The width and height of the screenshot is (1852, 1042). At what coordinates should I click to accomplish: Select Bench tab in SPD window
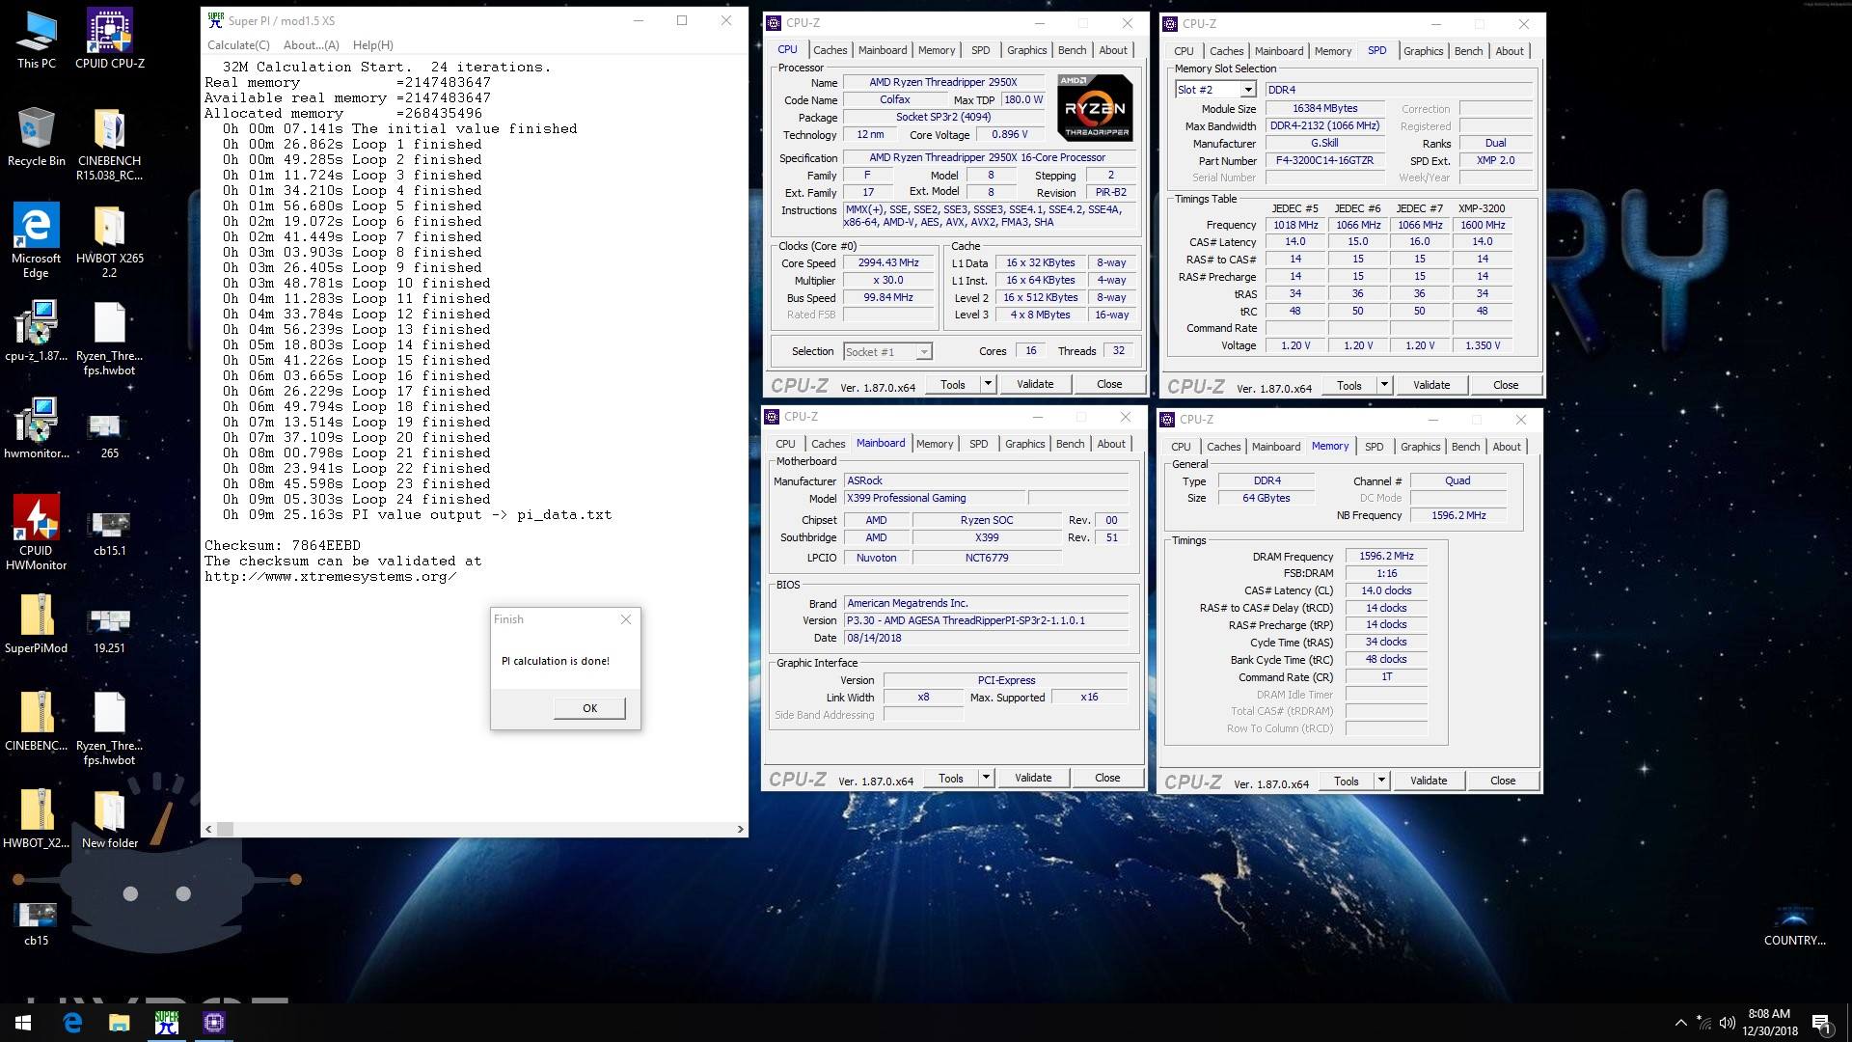click(x=1468, y=51)
